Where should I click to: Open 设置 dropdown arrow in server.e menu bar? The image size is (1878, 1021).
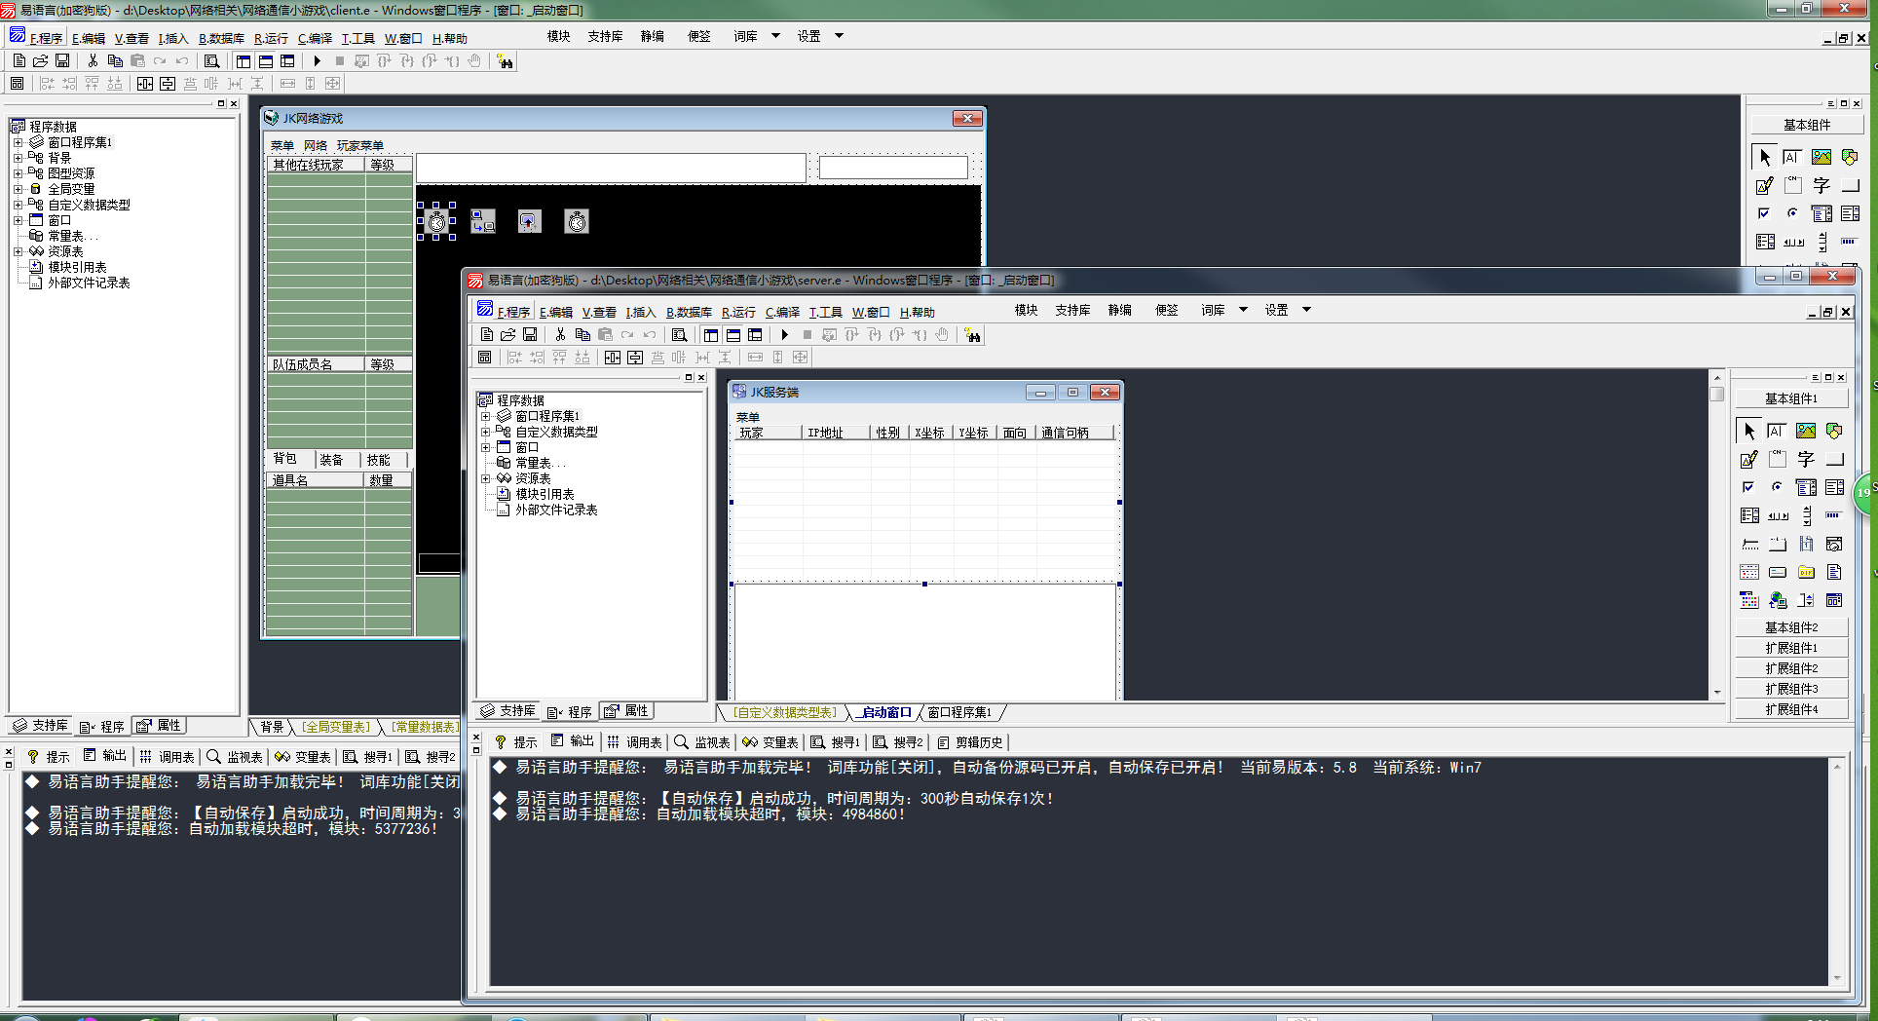pos(1306,310)
